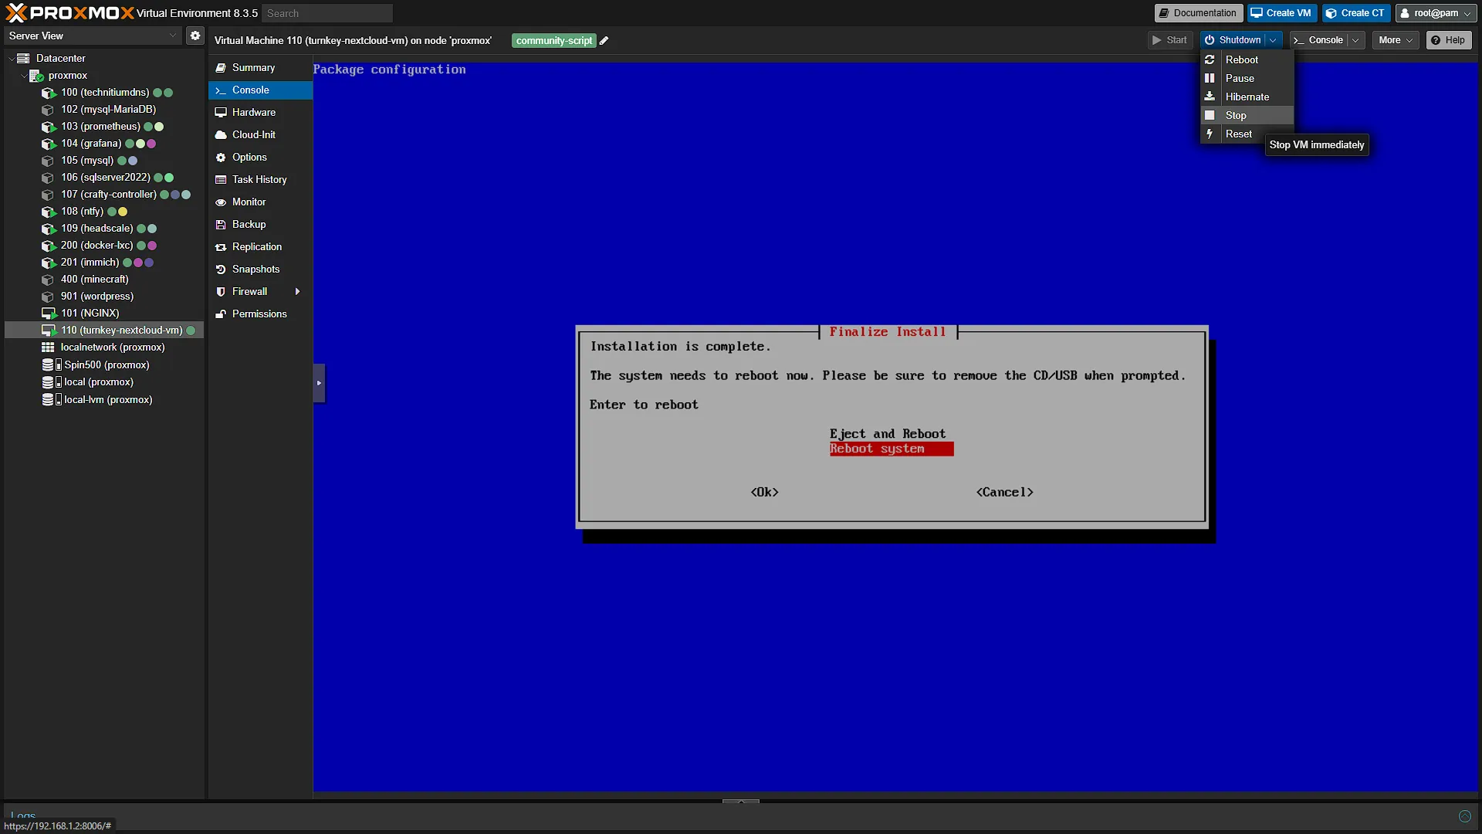Click the Create VM button

pyautogui.click(x=1281, y=13)
